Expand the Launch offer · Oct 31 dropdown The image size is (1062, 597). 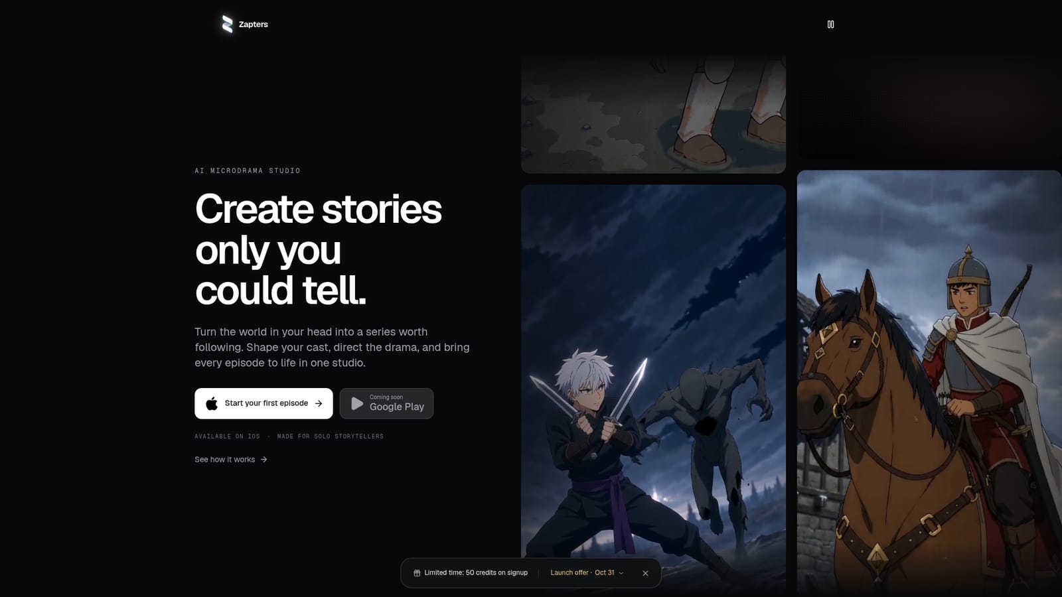pos(587,573)
